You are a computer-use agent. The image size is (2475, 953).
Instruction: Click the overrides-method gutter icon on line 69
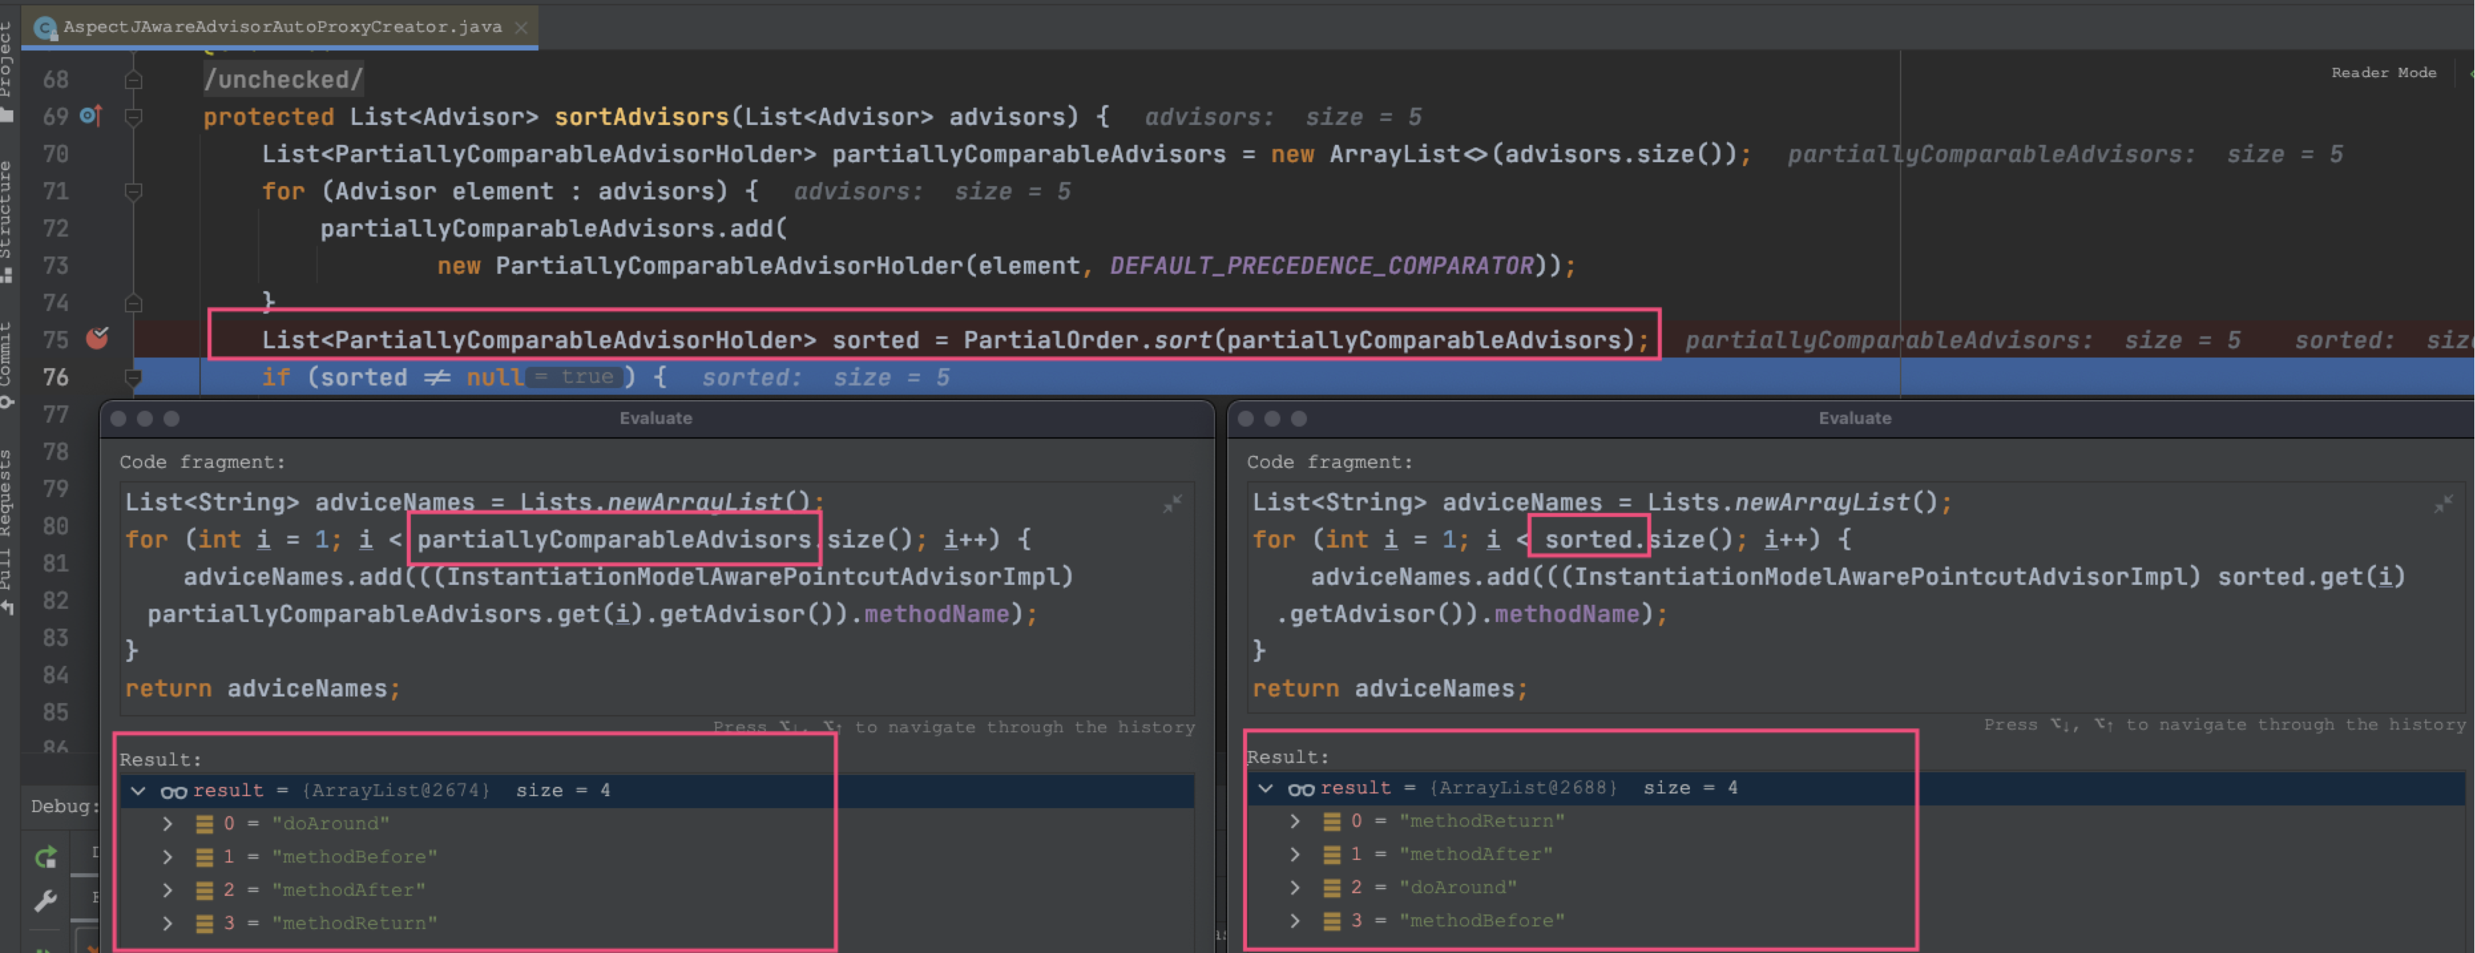tap(90, 116)
